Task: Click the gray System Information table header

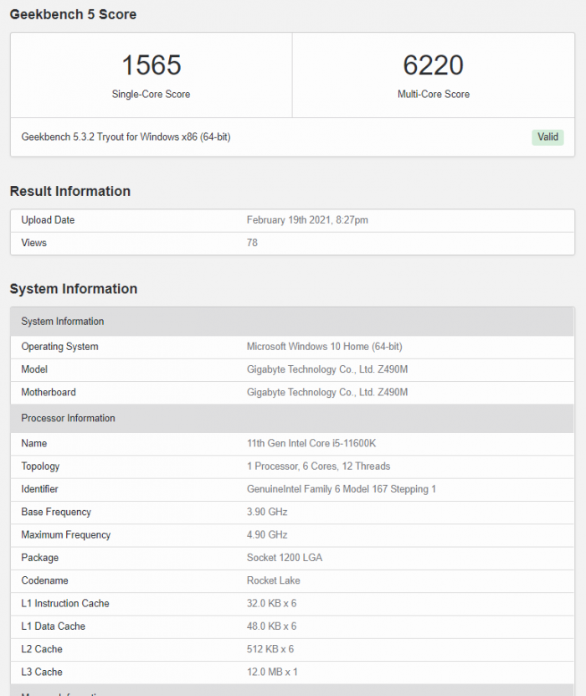Action: [63, 322]
